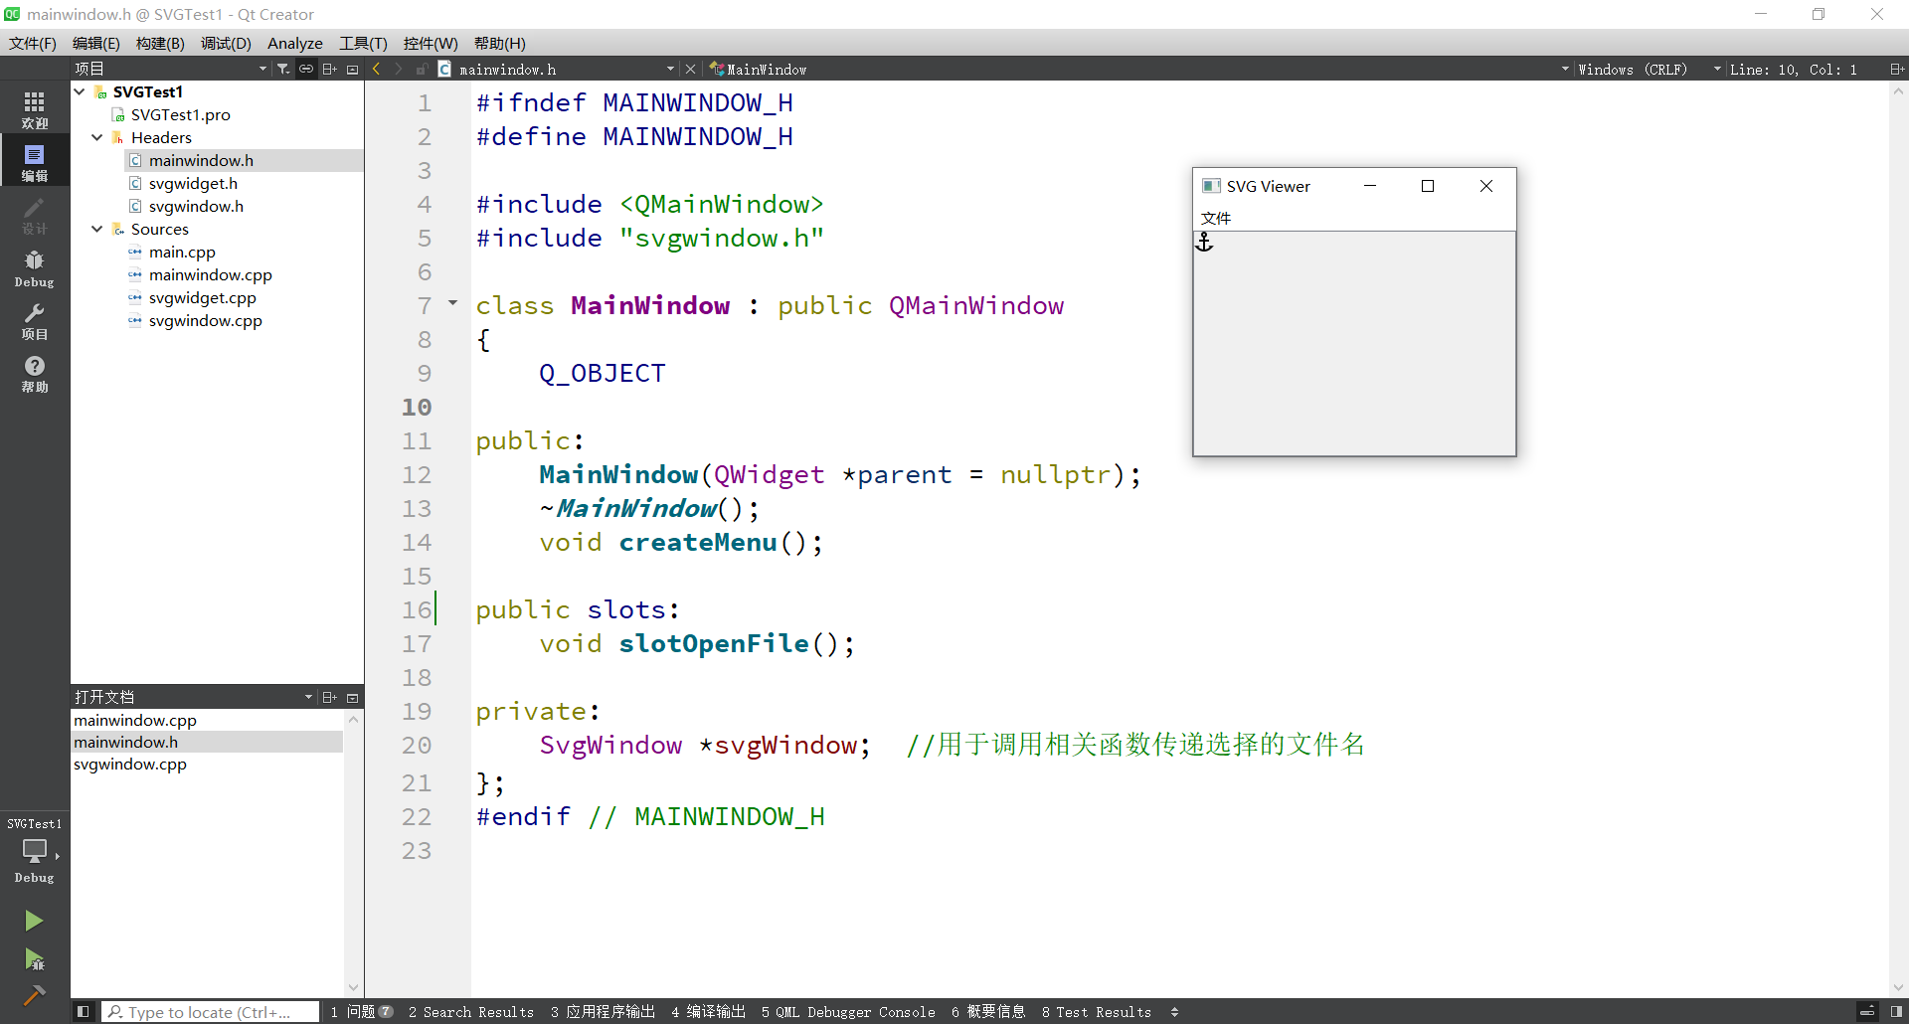Open the 调试(D) menu

pos(226,44)
